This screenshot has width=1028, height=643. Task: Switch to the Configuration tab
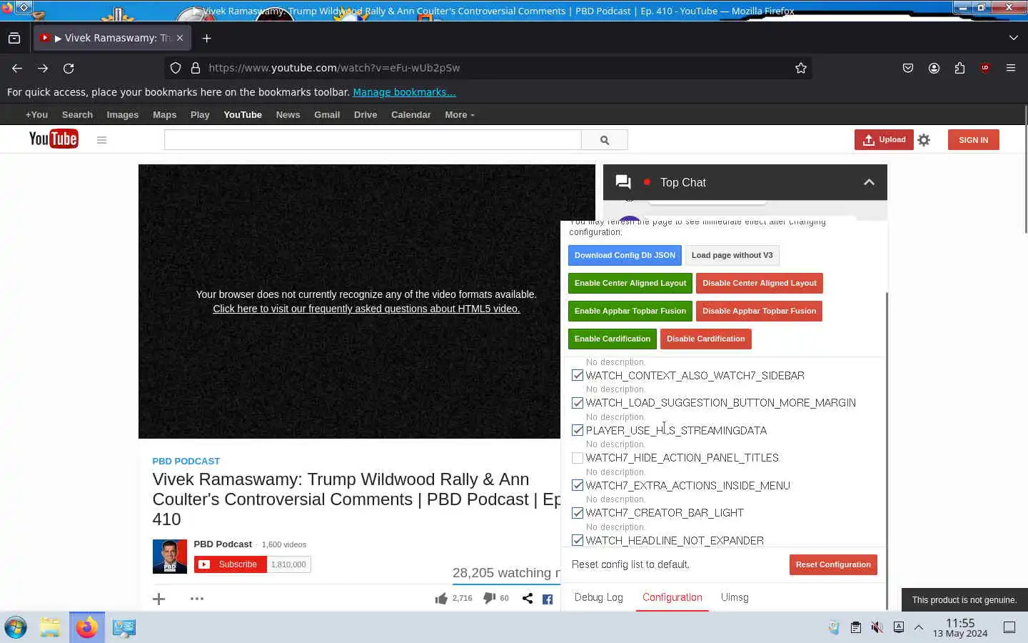[672, 597]
